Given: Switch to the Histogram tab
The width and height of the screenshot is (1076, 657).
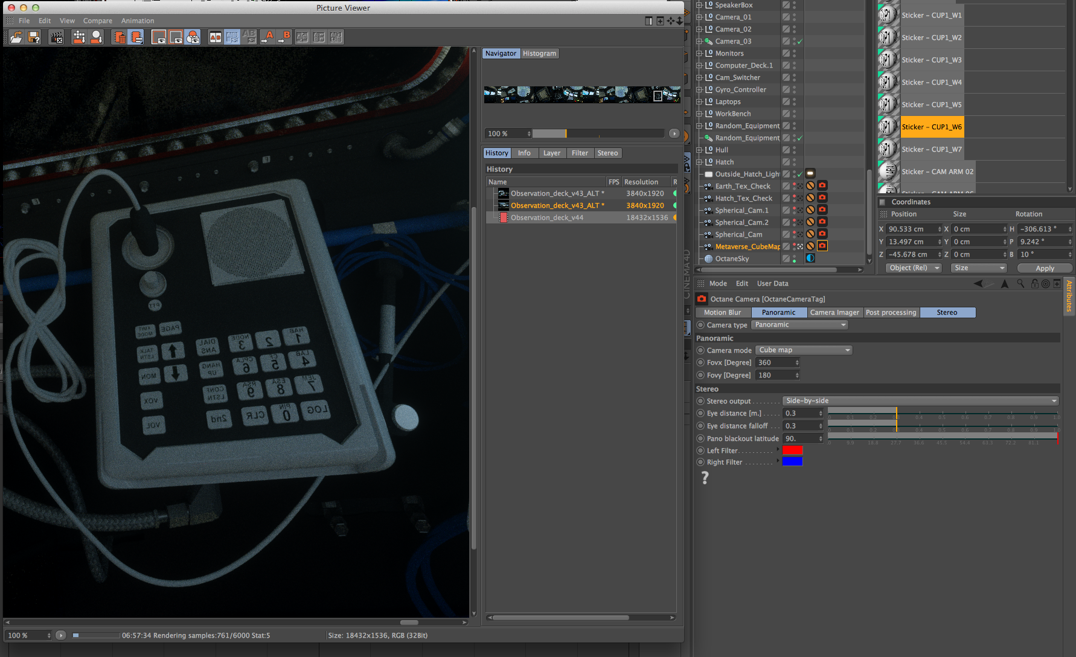Looking at the screenshot, I should click(x=539, y=54).
